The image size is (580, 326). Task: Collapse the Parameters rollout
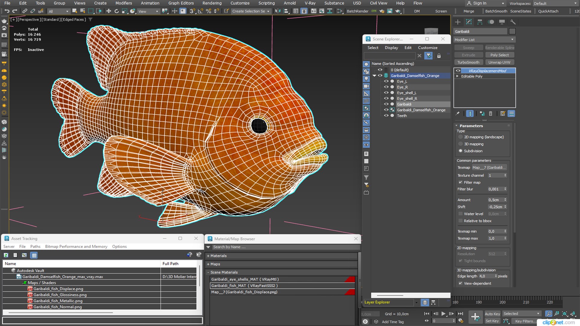[456, 126]
